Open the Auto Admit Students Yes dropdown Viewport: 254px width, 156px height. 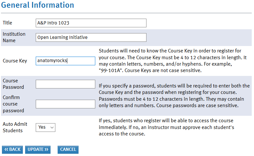[x=45, y=127]
